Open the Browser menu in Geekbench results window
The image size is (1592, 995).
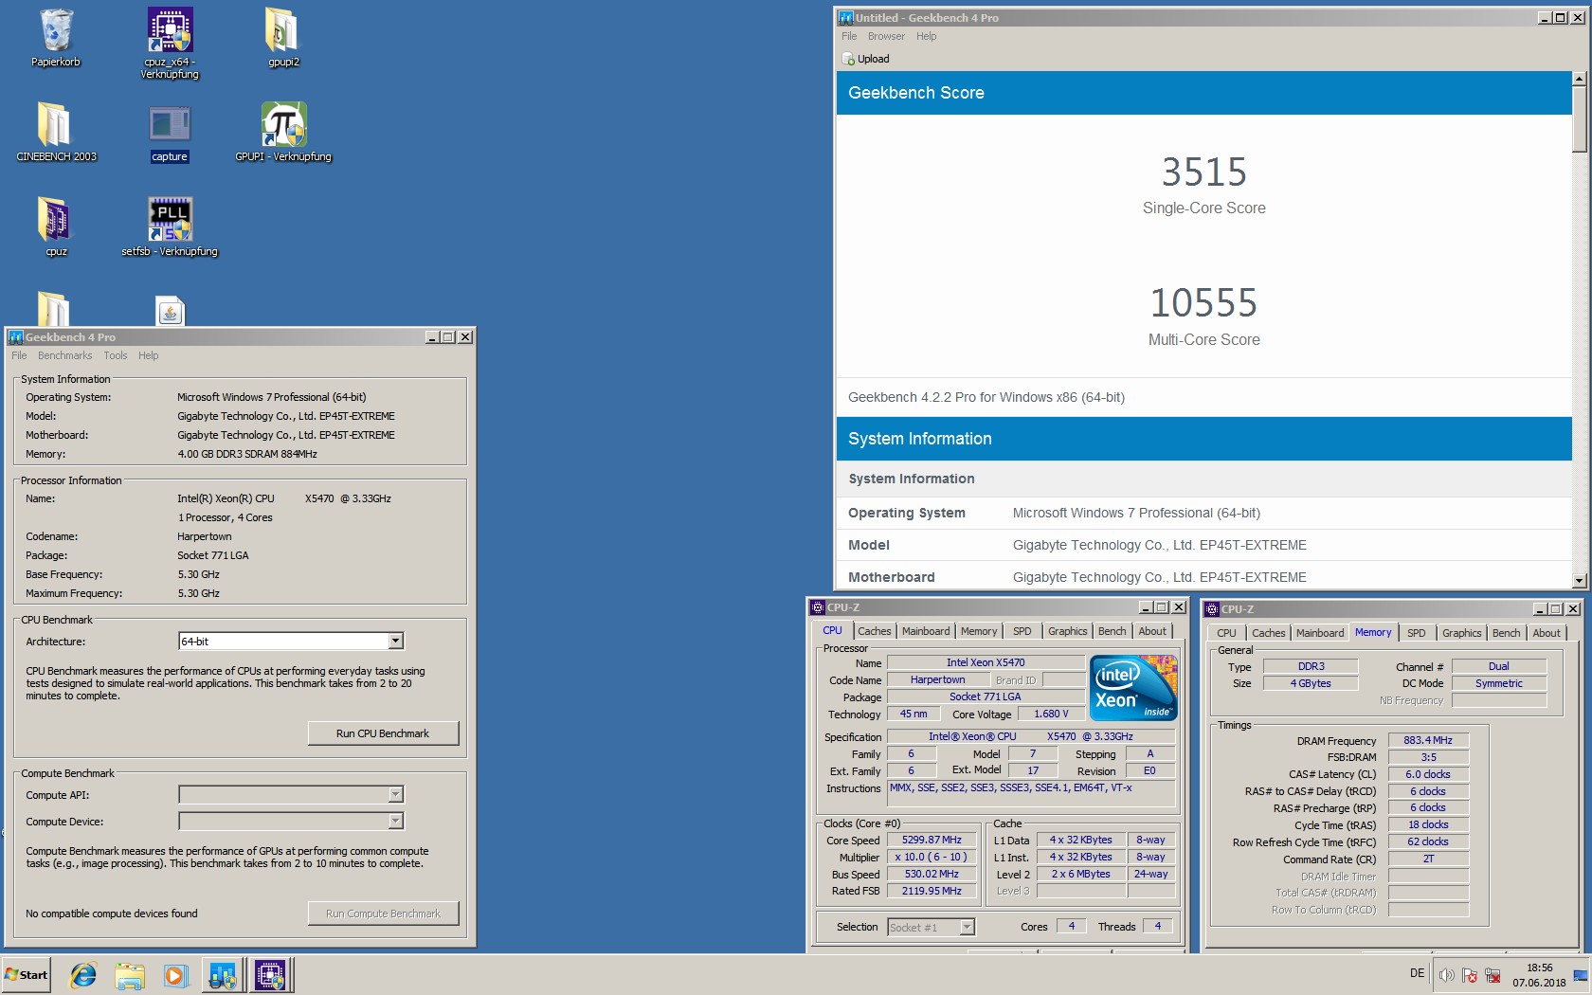pos(886,37)
